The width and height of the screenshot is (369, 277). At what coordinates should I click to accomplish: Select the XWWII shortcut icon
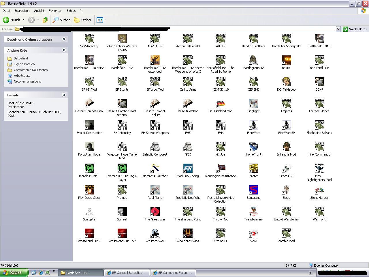coord(253,233)
